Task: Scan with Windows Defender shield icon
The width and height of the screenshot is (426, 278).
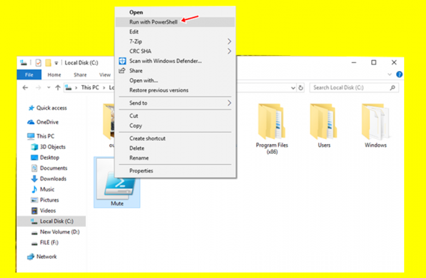Action: coord(122,61)
